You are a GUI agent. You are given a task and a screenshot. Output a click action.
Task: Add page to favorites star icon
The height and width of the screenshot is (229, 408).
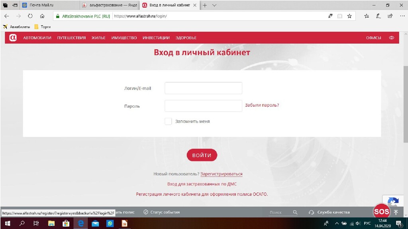pos(349,16)
